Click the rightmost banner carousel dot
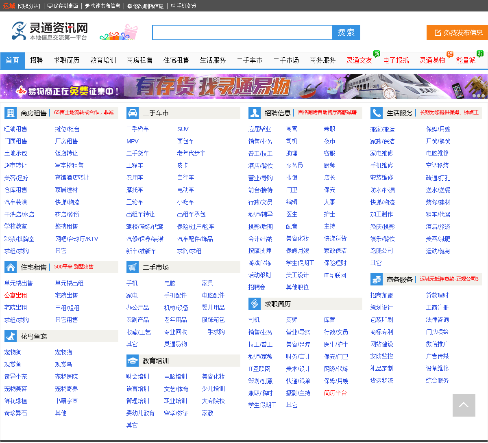Image resolution: width=488 pixels, height=443 pixels. pos(483,96)
